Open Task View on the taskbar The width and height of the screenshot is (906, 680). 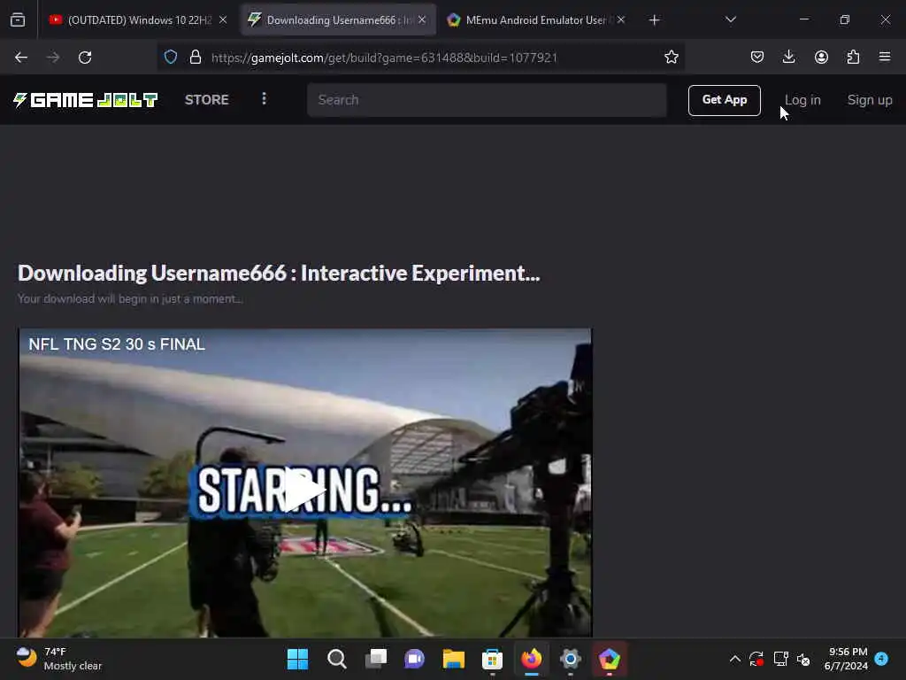pos(375,659)
